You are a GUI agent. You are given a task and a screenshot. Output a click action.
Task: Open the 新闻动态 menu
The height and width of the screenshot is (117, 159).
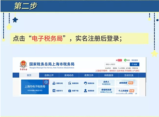point(69,75)
